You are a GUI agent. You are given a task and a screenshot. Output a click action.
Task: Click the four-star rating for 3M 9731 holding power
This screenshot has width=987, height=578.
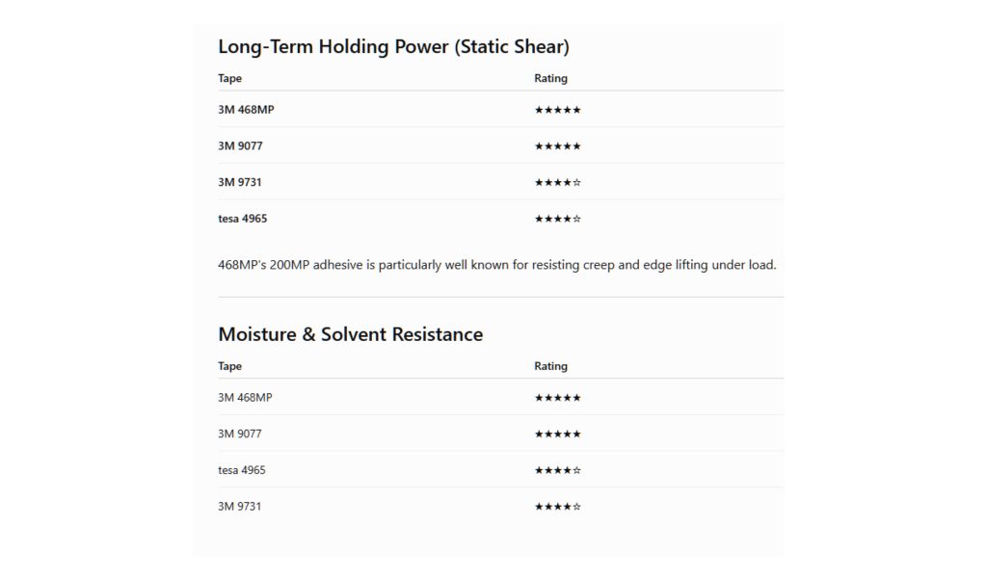tap(558, 183)
